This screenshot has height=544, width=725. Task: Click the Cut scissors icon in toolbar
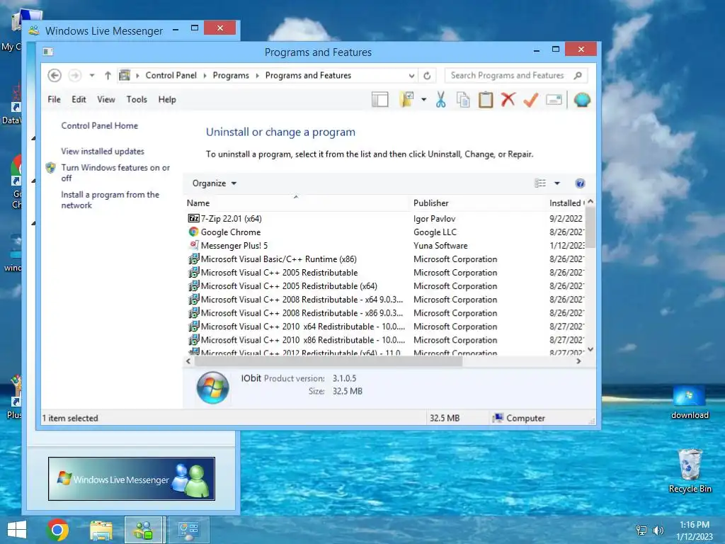pos(440,99)
